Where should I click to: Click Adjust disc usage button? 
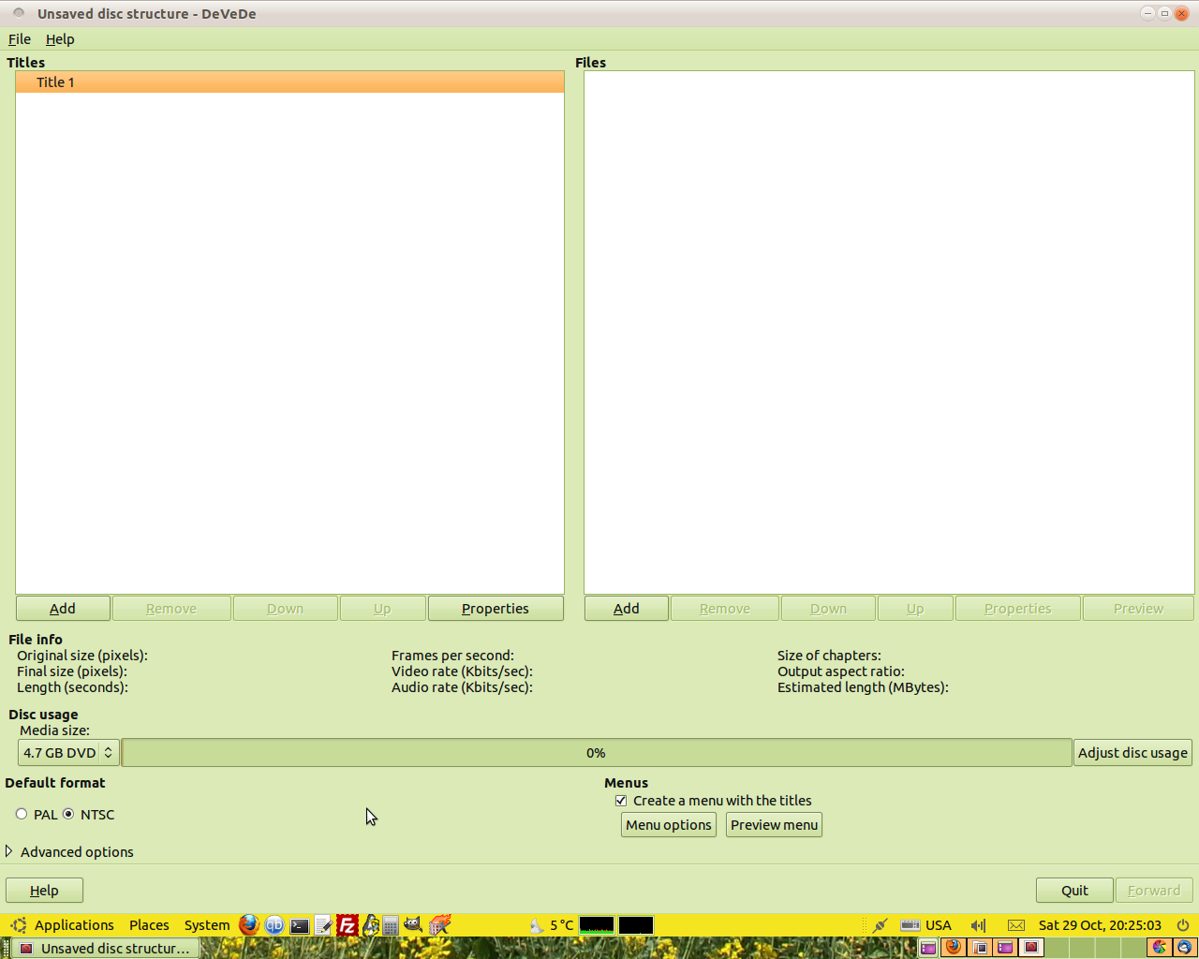(x=1132, y=753)
